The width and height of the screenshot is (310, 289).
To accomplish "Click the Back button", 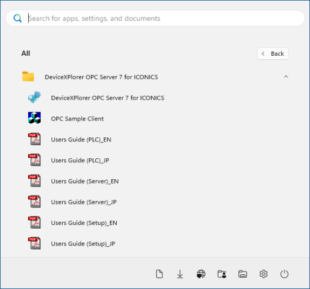I will coord(273,54).
